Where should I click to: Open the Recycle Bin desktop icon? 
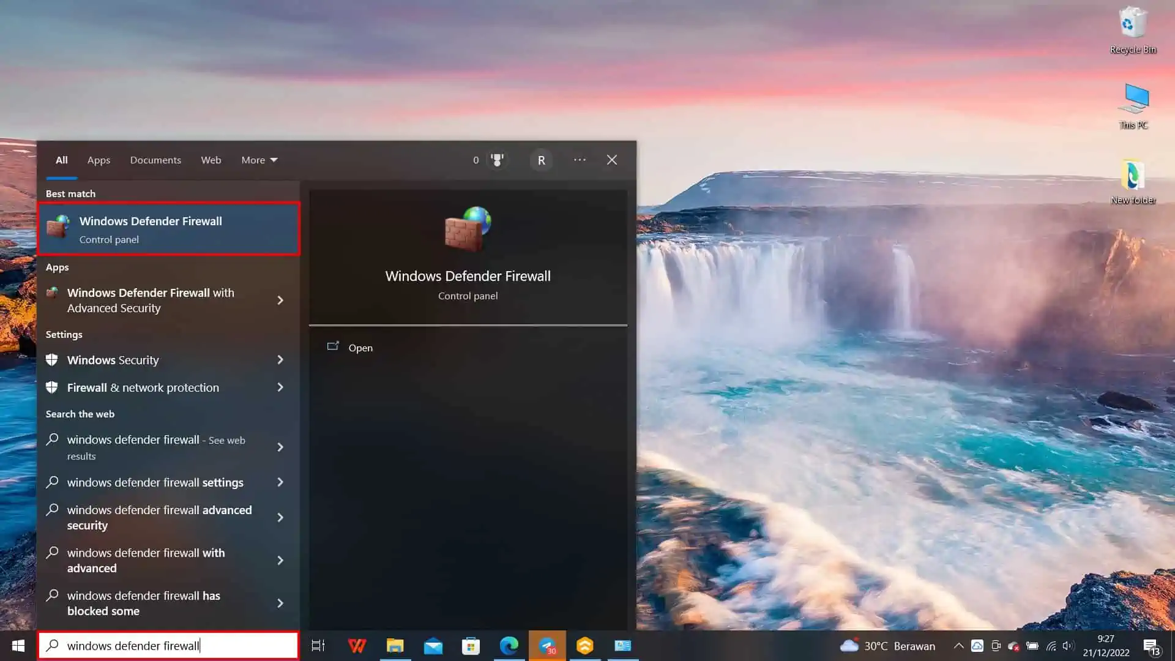point(1133,31)
